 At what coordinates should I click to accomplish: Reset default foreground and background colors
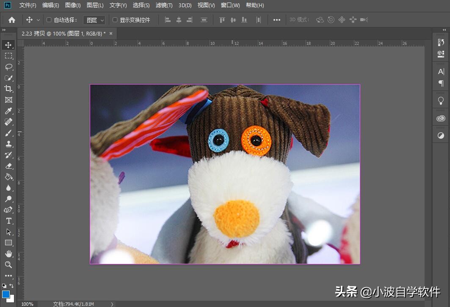click(4, 285)
